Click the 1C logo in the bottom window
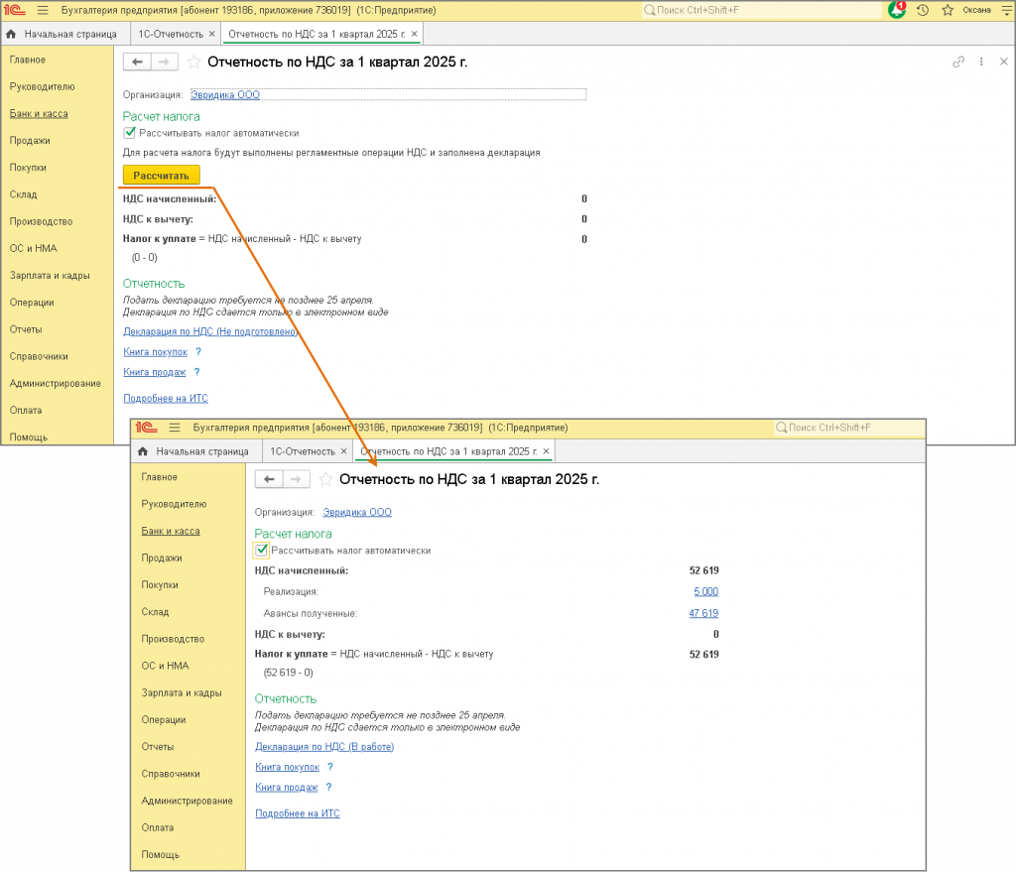 147,428
